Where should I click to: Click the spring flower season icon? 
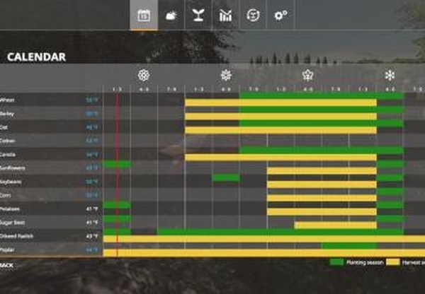144,75
